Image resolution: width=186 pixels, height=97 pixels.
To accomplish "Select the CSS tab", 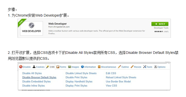I will point(52,67).
